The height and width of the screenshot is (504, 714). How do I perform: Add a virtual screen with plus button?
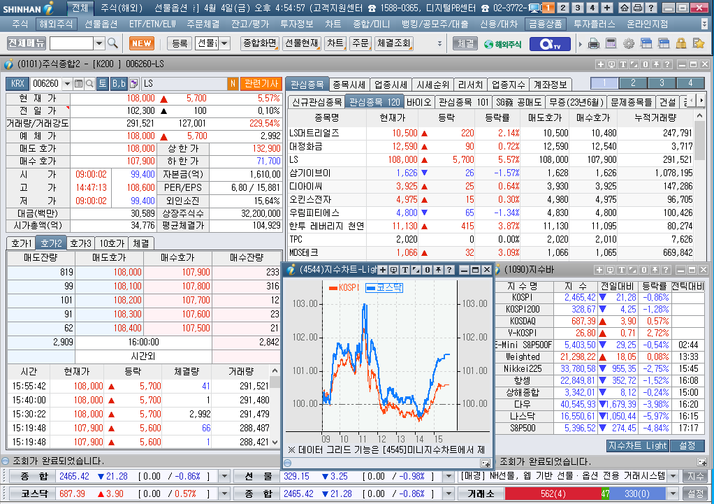tap(607, 8)
